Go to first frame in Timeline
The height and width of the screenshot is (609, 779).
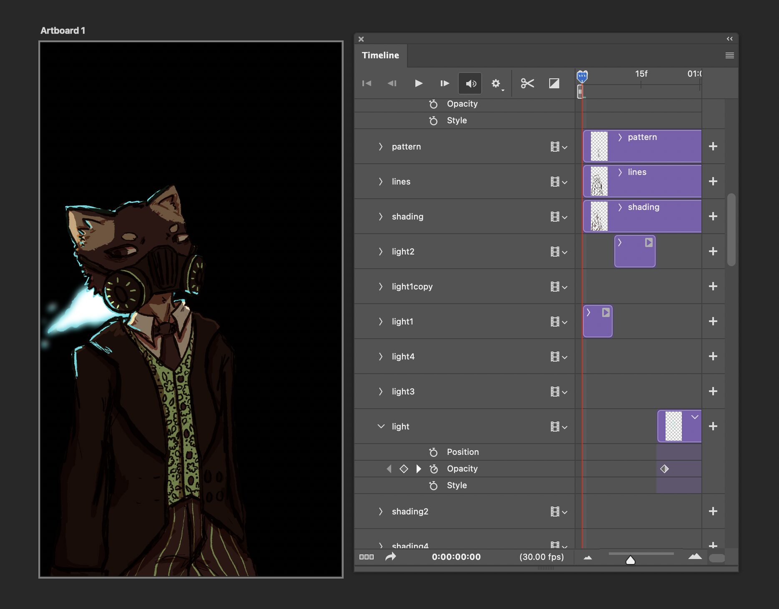(367, 83)
